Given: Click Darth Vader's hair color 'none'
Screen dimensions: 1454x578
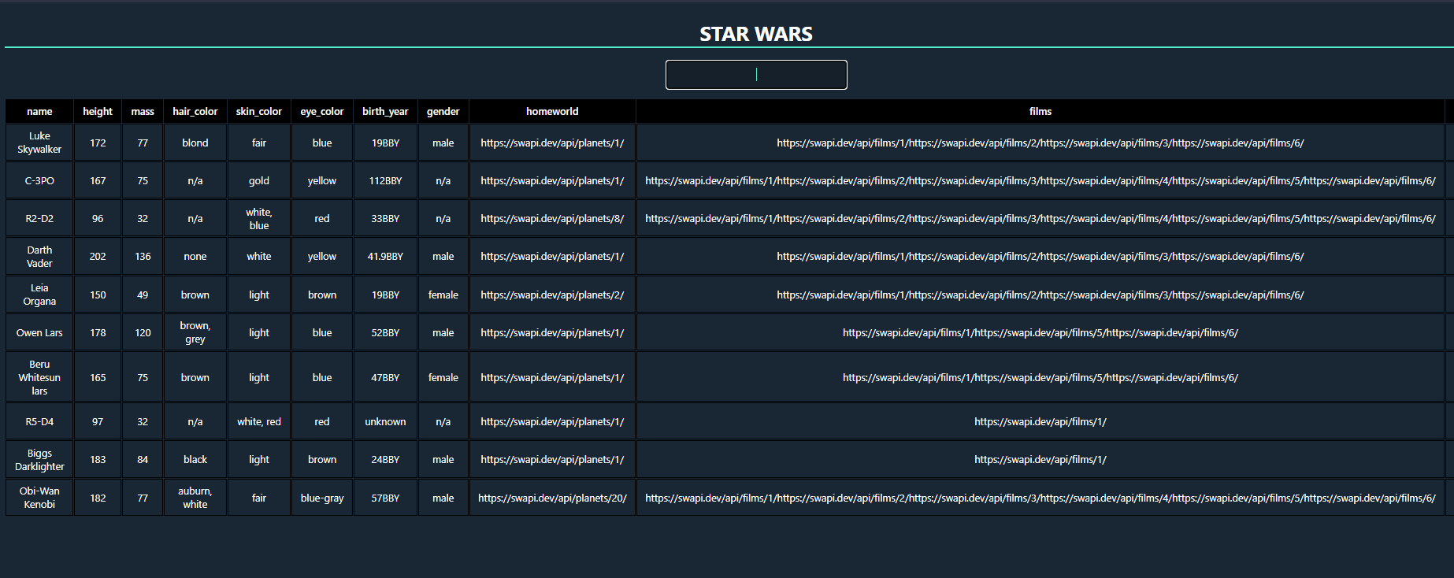Looking at the screenshot, I should tap(195, 256).
